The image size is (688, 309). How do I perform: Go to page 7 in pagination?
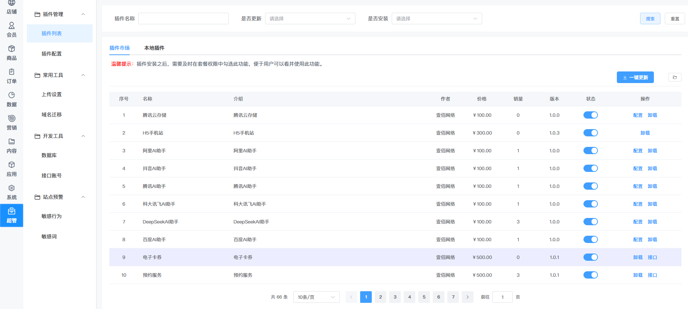coord(453,297)
